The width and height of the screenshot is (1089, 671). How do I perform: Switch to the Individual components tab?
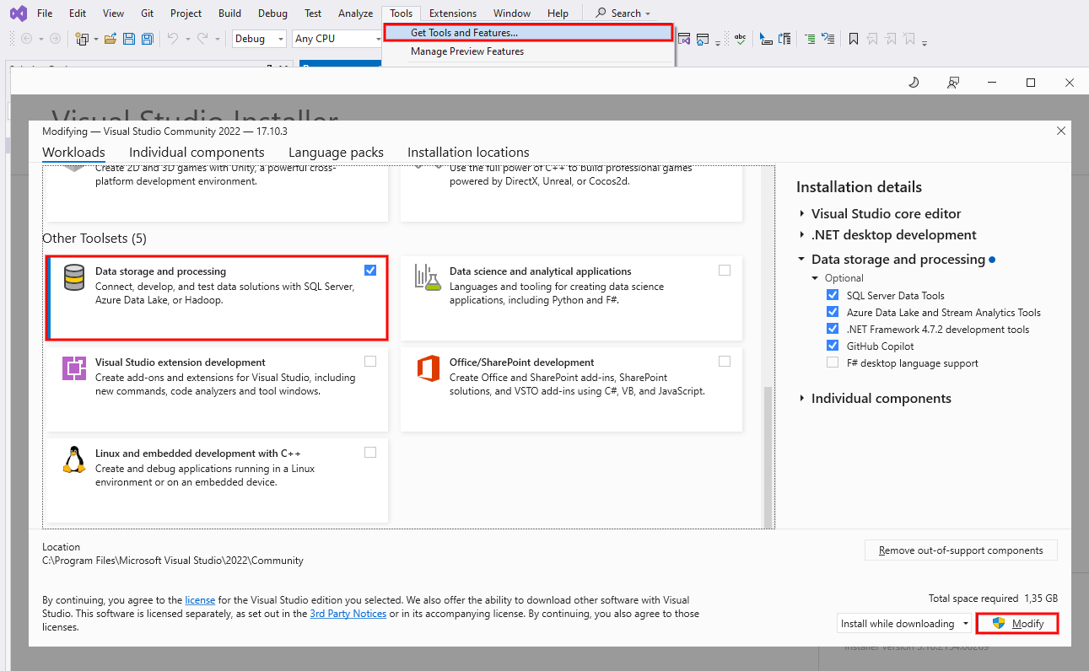(197, 153)
